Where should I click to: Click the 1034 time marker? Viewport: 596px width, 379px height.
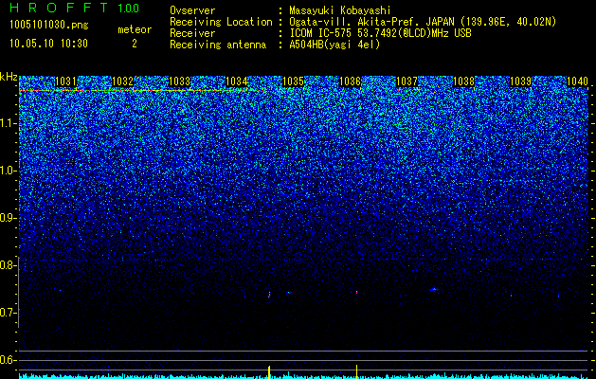(237, 81)
